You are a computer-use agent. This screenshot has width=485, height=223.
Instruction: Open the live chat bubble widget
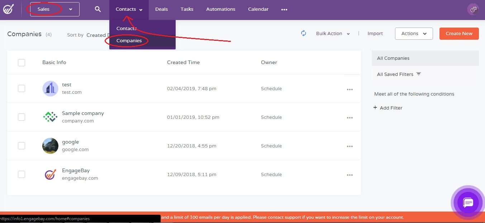point(468,203)
